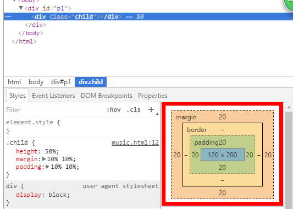Viewport: 293px width, 209px height.
Task: Click the scrollbar up arrow beside box model
Action: [289, 107]
